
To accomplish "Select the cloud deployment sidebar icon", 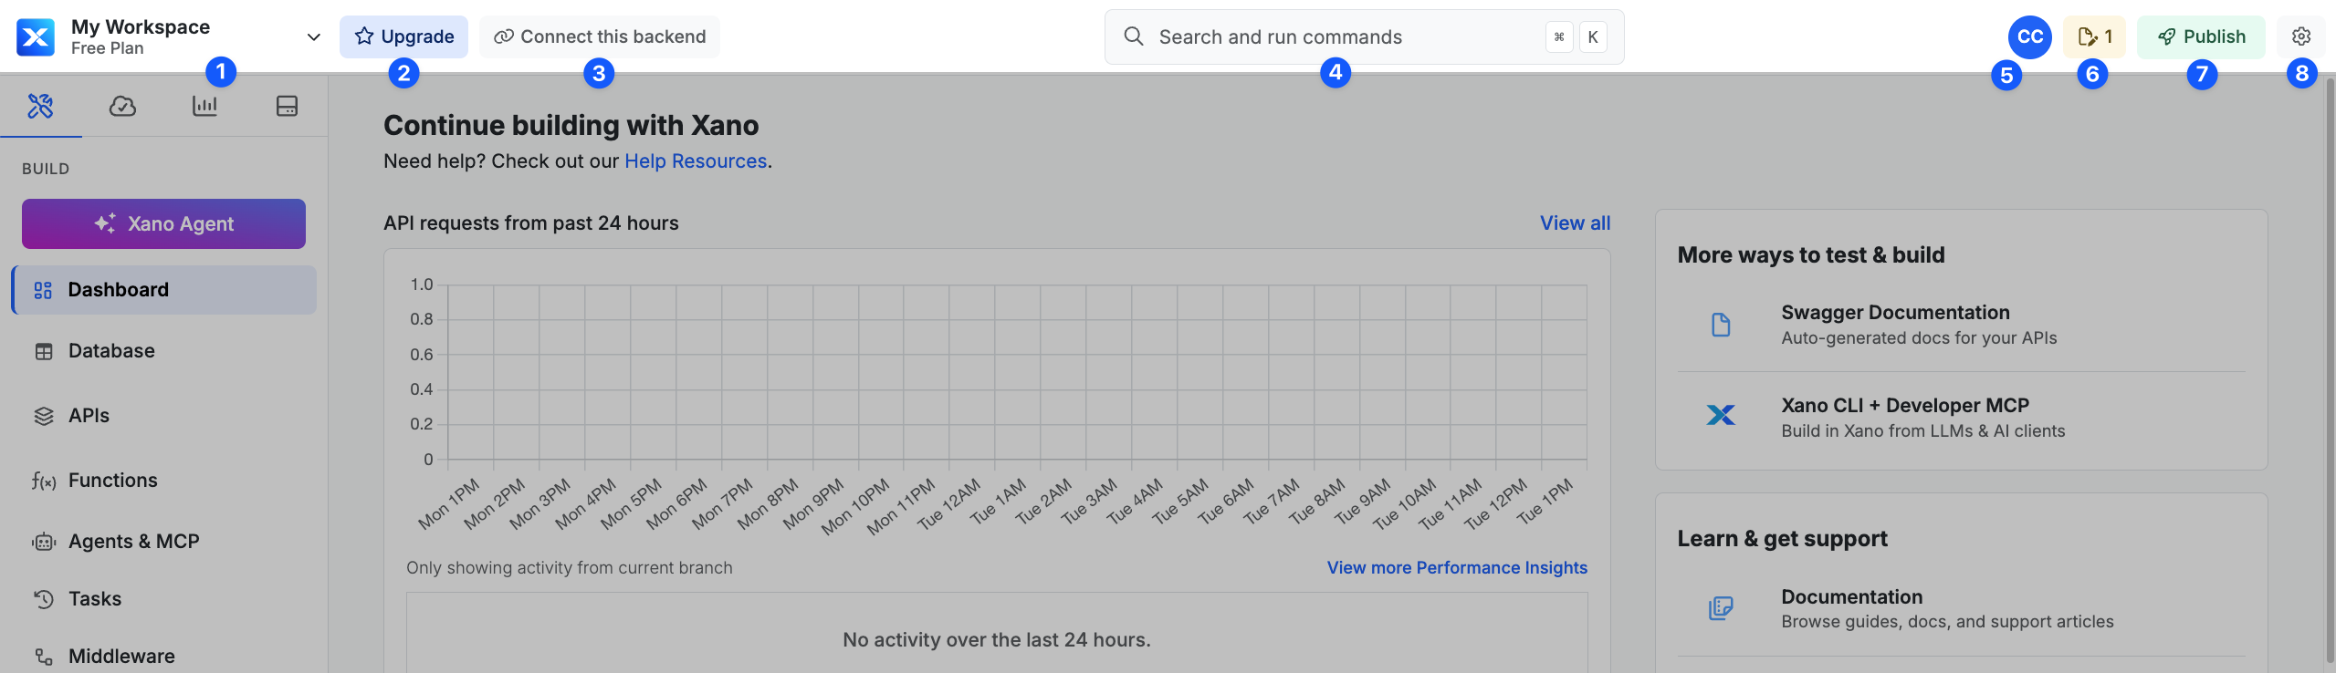I will [x=122, y=106].
